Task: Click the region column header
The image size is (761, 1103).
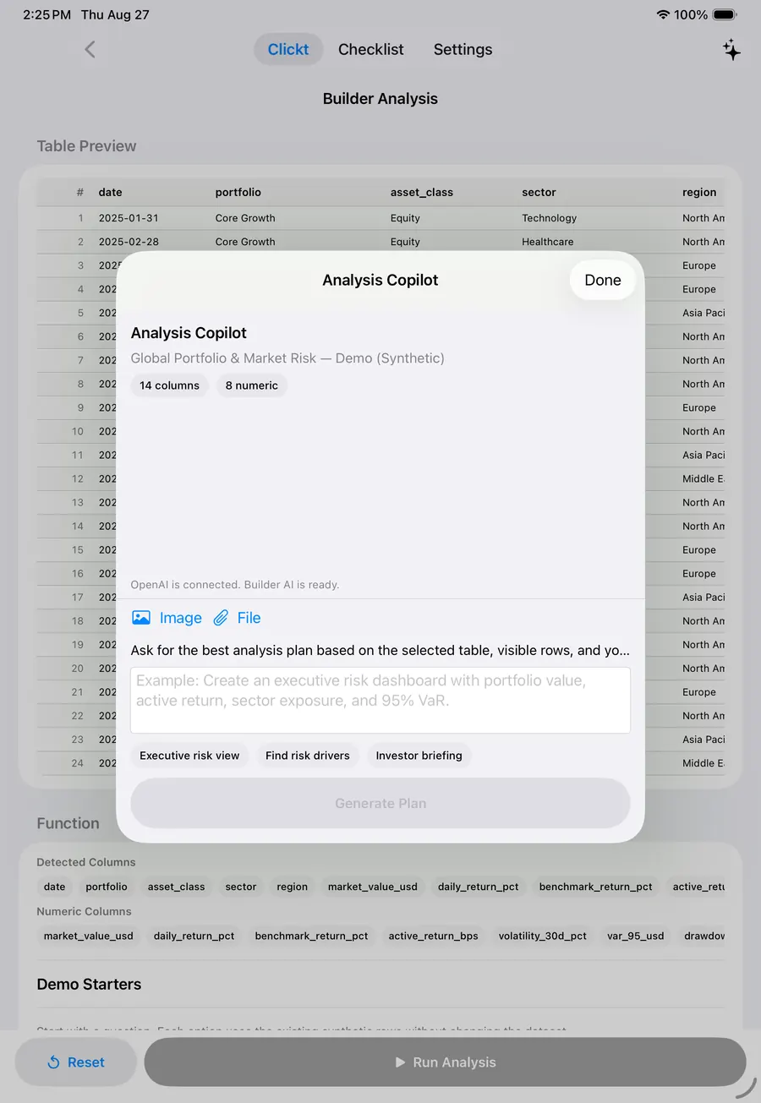Action: [x=699, y=192]
